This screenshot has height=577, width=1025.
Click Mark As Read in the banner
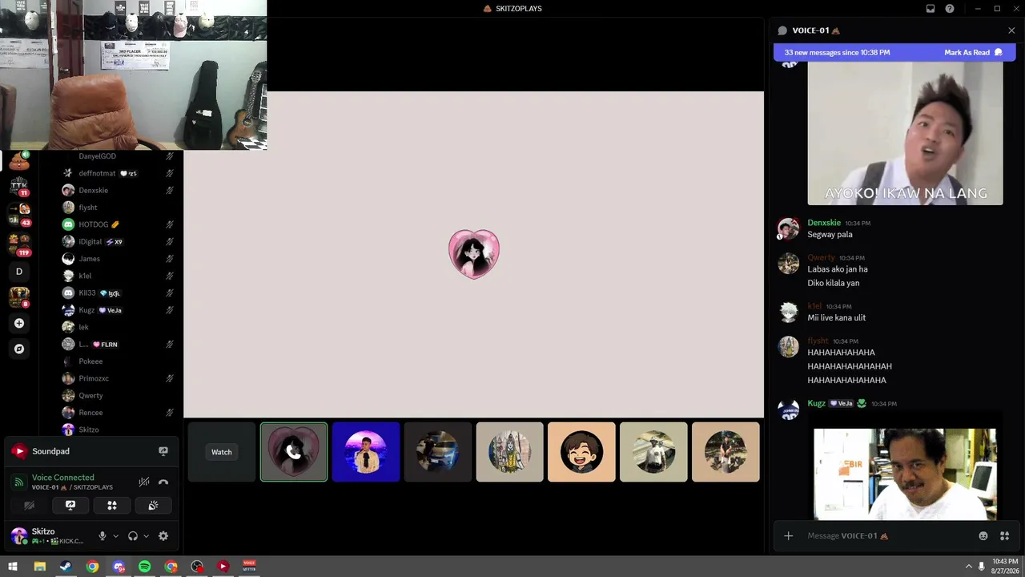[973, 52]
